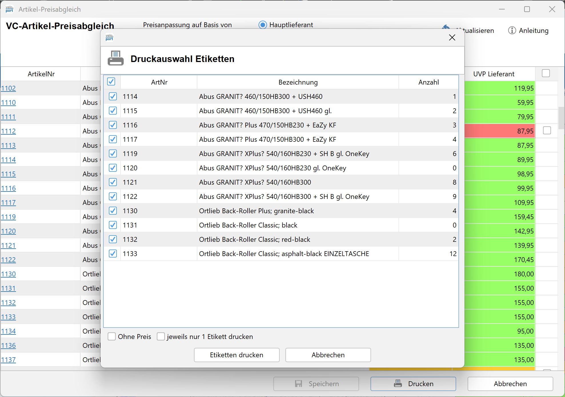Click the checkbox in UVP Lieferant header row

point(546,73)
